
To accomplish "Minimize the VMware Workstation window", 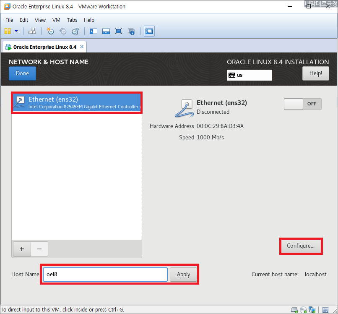I will tap(290, 6).
